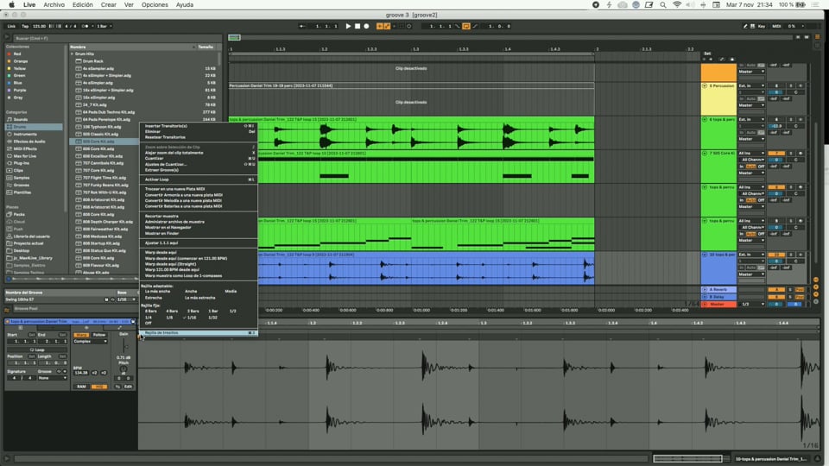Toggle the clip Loop switch
Image resolution: width=829 pixels, height=466 pixels.
point(37,349)
